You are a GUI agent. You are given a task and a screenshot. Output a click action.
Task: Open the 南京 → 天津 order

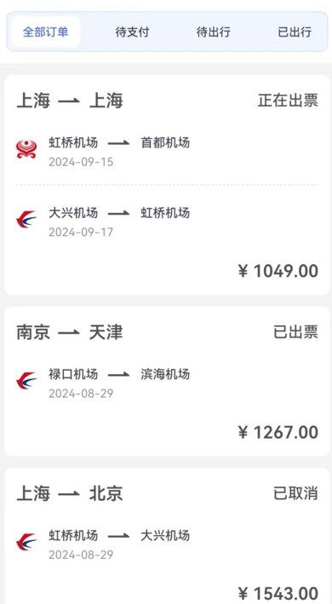click(70, 332)
